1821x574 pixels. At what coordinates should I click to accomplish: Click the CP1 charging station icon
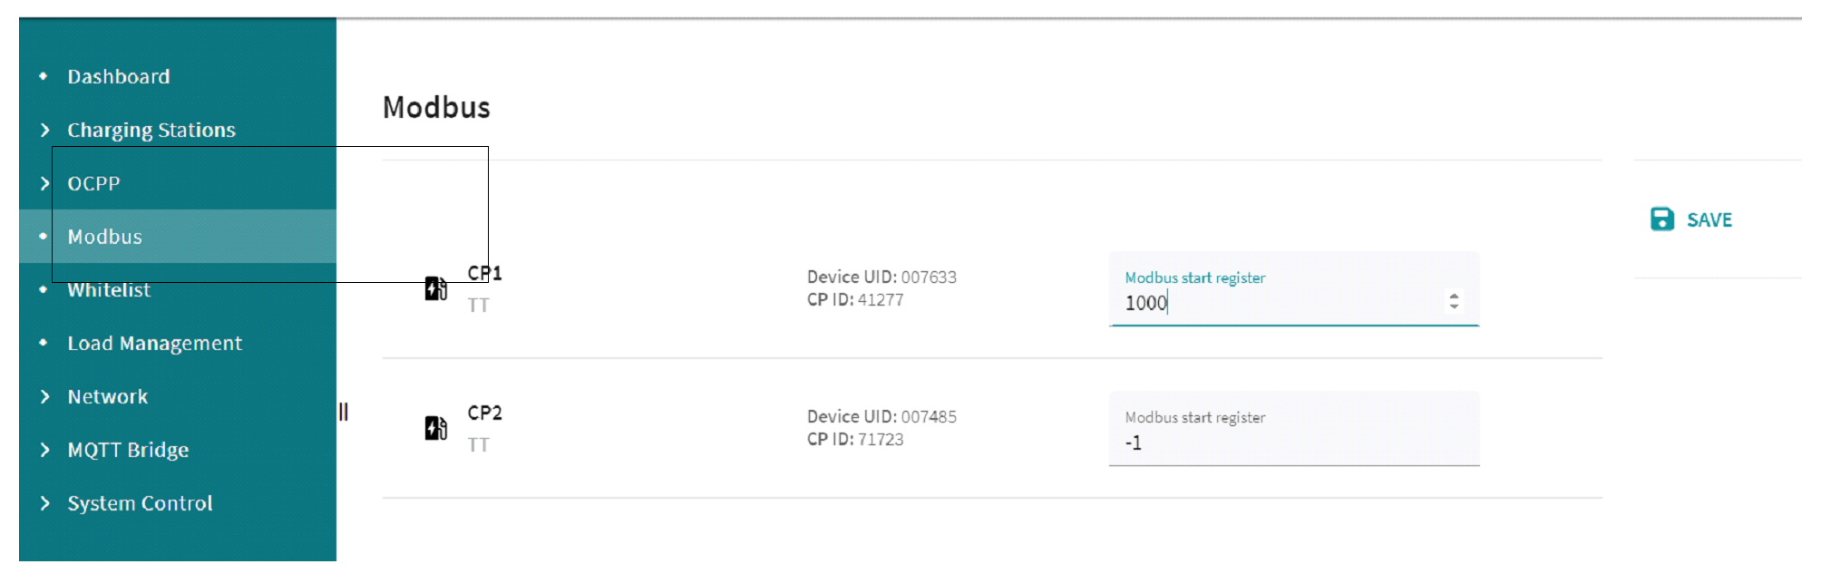(436, 288)
